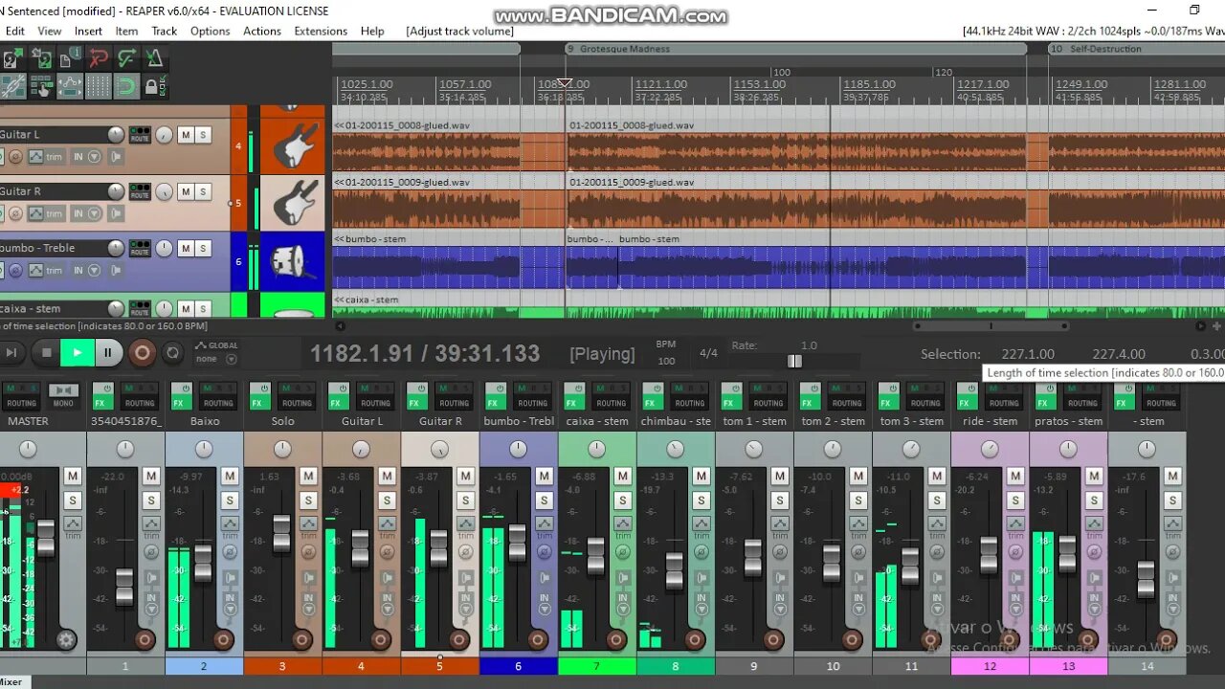Open global automation override 'none' dropdown
This screenshot has width=1225, height=689.
(216, 360)
